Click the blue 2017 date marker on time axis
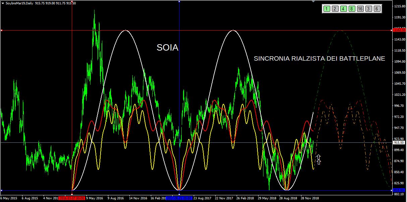The width and height of the screenshot is (407, 202). coord(179,198)
